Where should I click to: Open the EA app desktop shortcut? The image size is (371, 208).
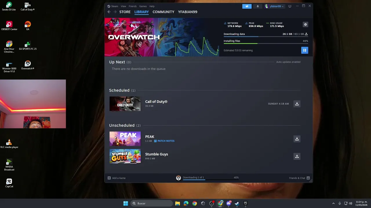coord(28,26)
